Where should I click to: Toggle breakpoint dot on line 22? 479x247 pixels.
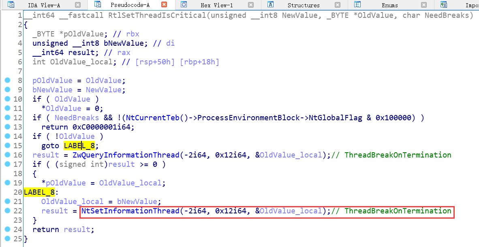click(7, 211)
